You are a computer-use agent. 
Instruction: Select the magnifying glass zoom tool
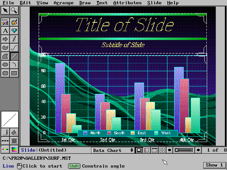pos(14,11)
